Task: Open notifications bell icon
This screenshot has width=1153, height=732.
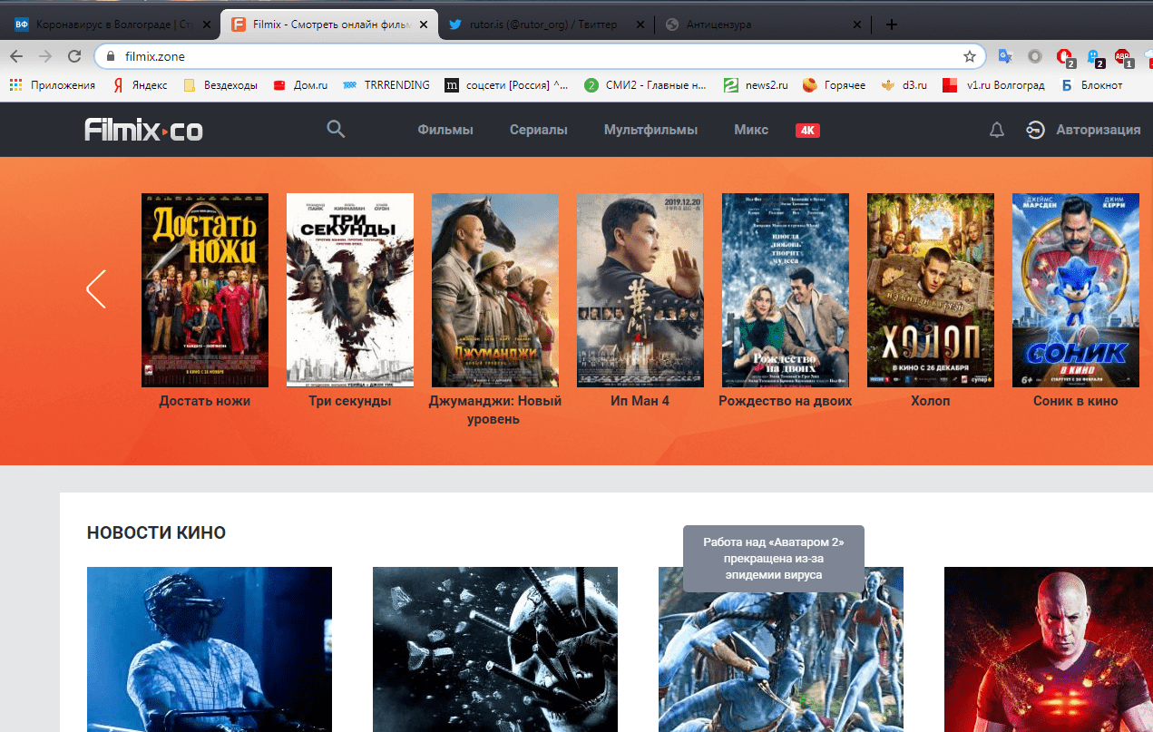Action: coord(996,131)
